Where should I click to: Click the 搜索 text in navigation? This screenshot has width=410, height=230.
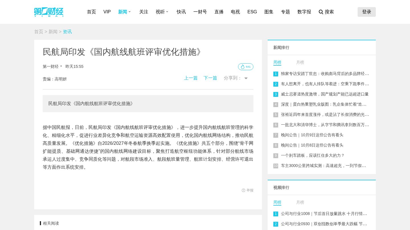[x=329, y=12]
